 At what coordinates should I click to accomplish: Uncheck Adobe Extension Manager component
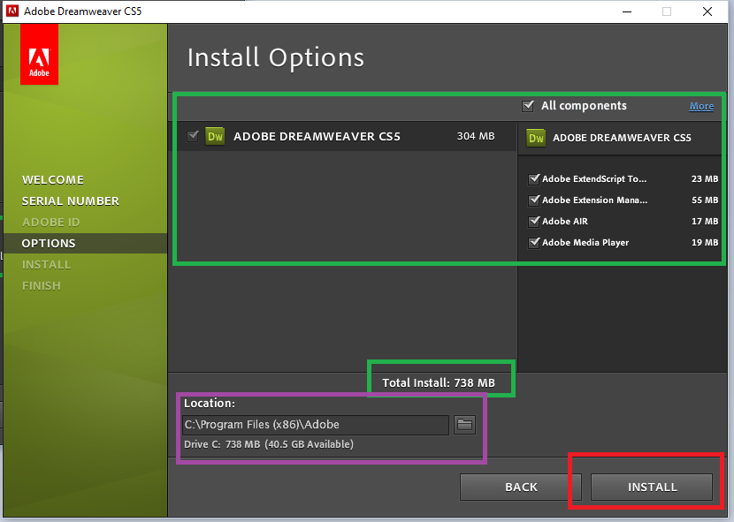(534, 200)
